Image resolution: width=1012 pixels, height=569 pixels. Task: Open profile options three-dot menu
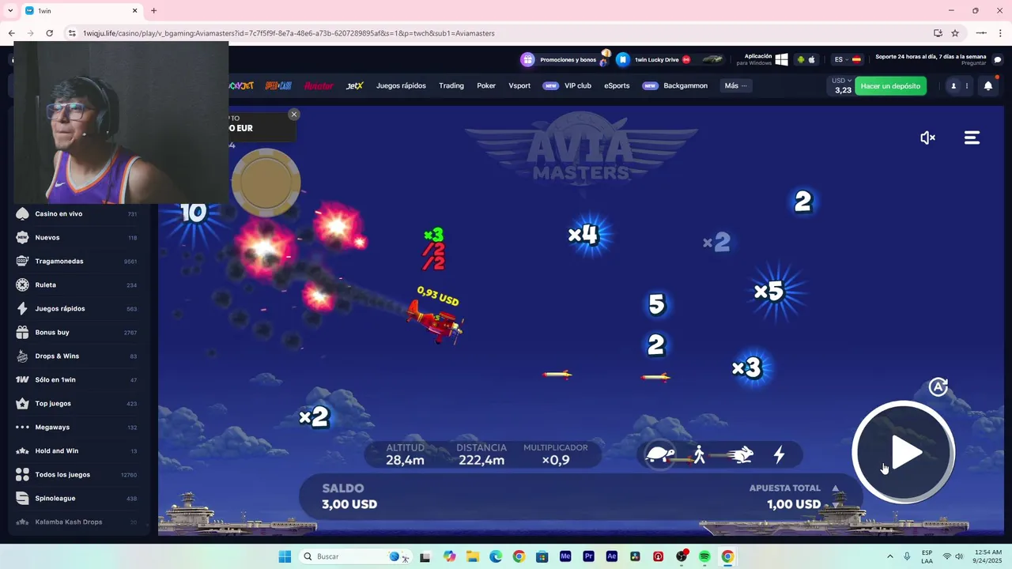coord(966,86)
